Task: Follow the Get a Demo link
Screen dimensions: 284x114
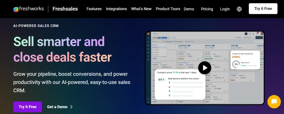Action: [x=60, y=107]
